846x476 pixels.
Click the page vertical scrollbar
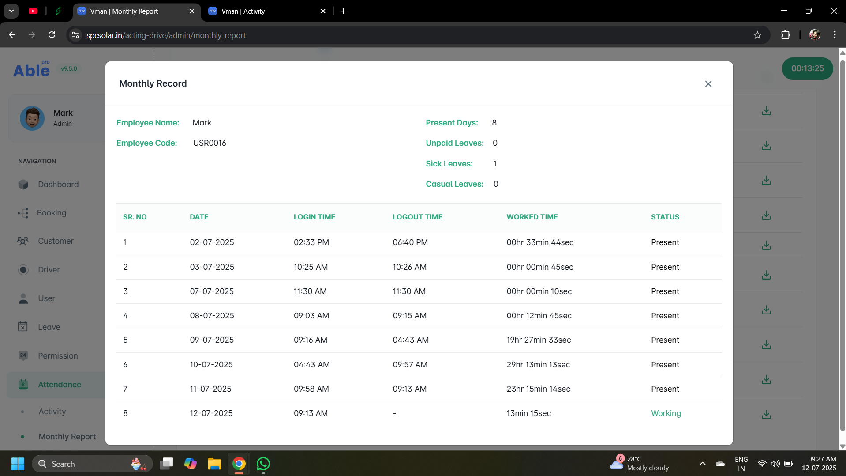coord(842,247)
